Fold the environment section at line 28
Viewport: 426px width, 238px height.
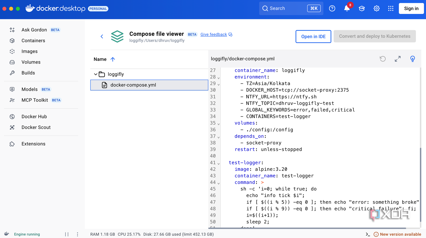219,78
